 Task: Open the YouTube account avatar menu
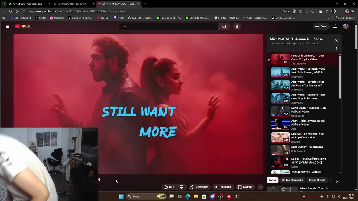click(346, 26)
